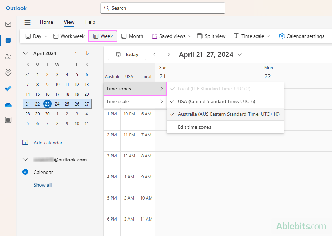The width and height of the screenshot is (332, 236).
Task: Uncheck USA Central Standard Time zone
Action: tap(225, 101)
